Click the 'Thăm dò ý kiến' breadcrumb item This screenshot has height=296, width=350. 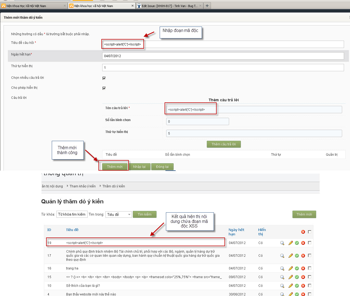pos(114,186)
